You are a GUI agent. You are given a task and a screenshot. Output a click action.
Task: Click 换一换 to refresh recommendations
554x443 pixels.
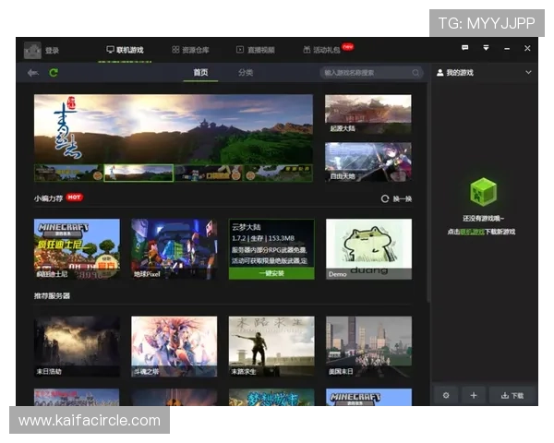(397, 198)
